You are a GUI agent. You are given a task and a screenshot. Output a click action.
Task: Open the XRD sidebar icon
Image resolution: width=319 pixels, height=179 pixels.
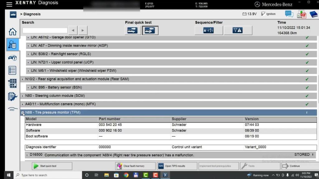tap(12, 109)
